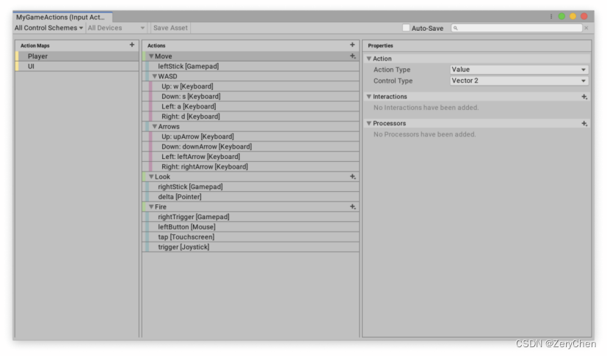Screen dimensions: 607x356
Task: Collapse the Processors section
Action: tap(369, 123)
